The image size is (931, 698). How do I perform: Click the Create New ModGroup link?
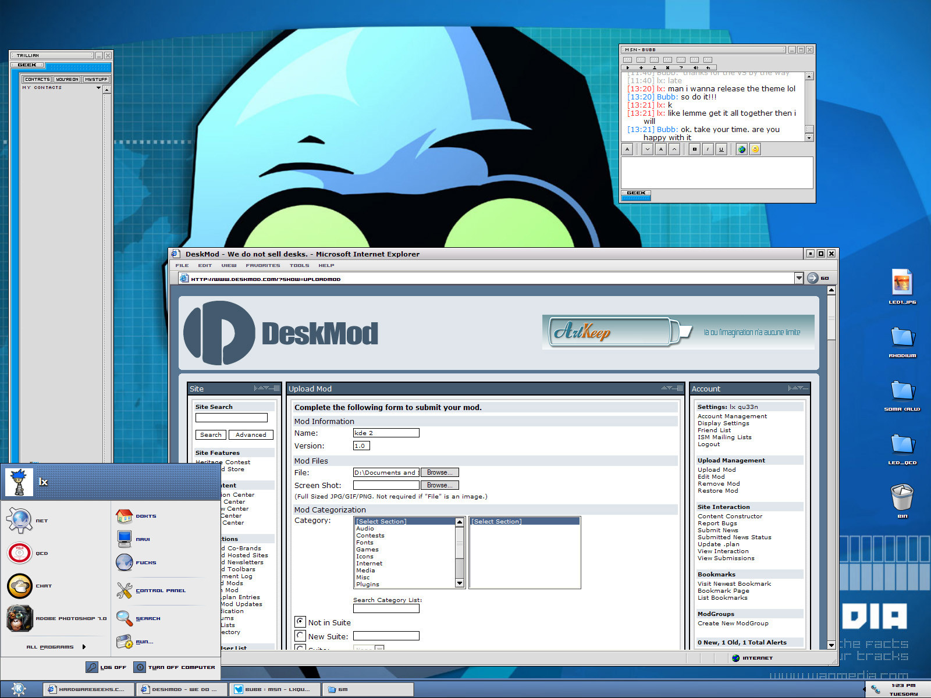tap(733, 623)
